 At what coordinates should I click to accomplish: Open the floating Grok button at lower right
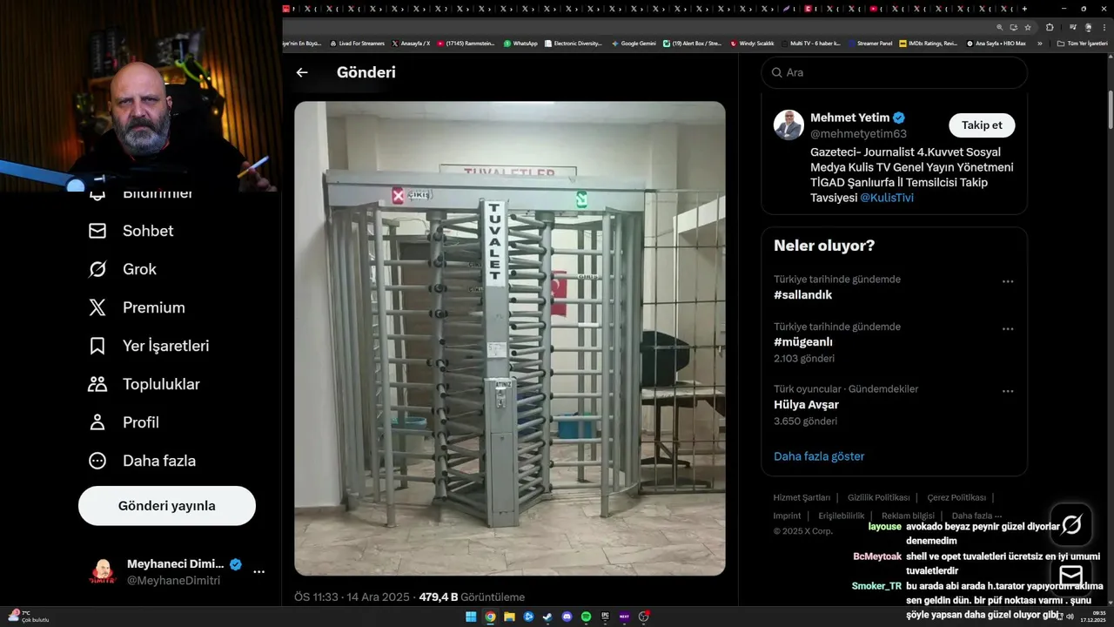pos(1071,523)
